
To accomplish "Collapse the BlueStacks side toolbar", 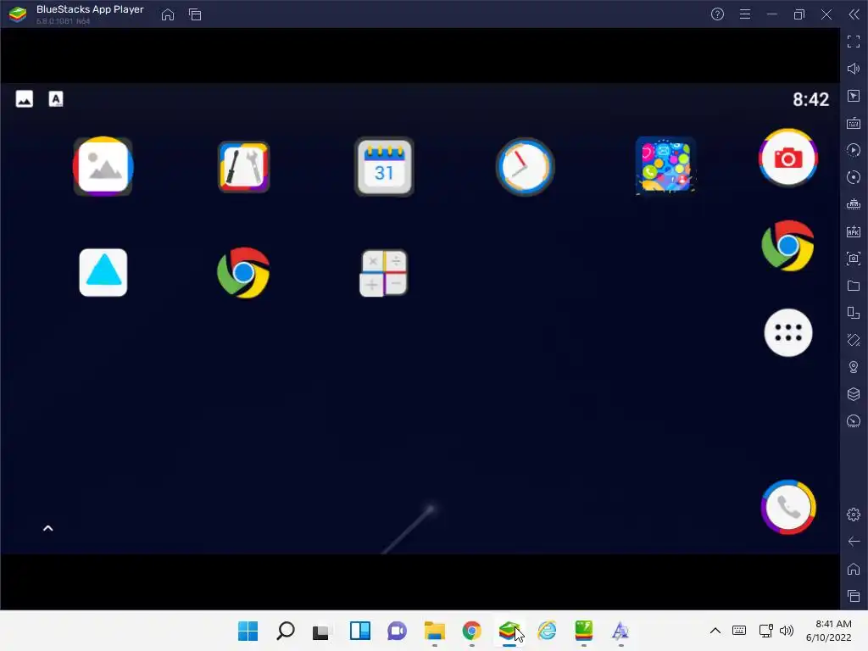I will (854, 14).
